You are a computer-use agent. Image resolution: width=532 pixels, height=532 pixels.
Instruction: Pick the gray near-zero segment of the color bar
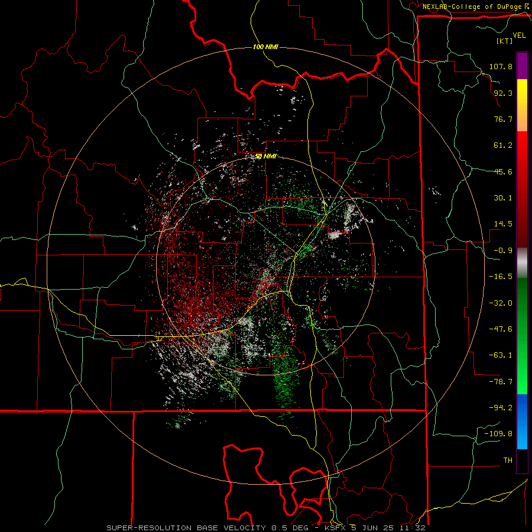tap(522, 263)
